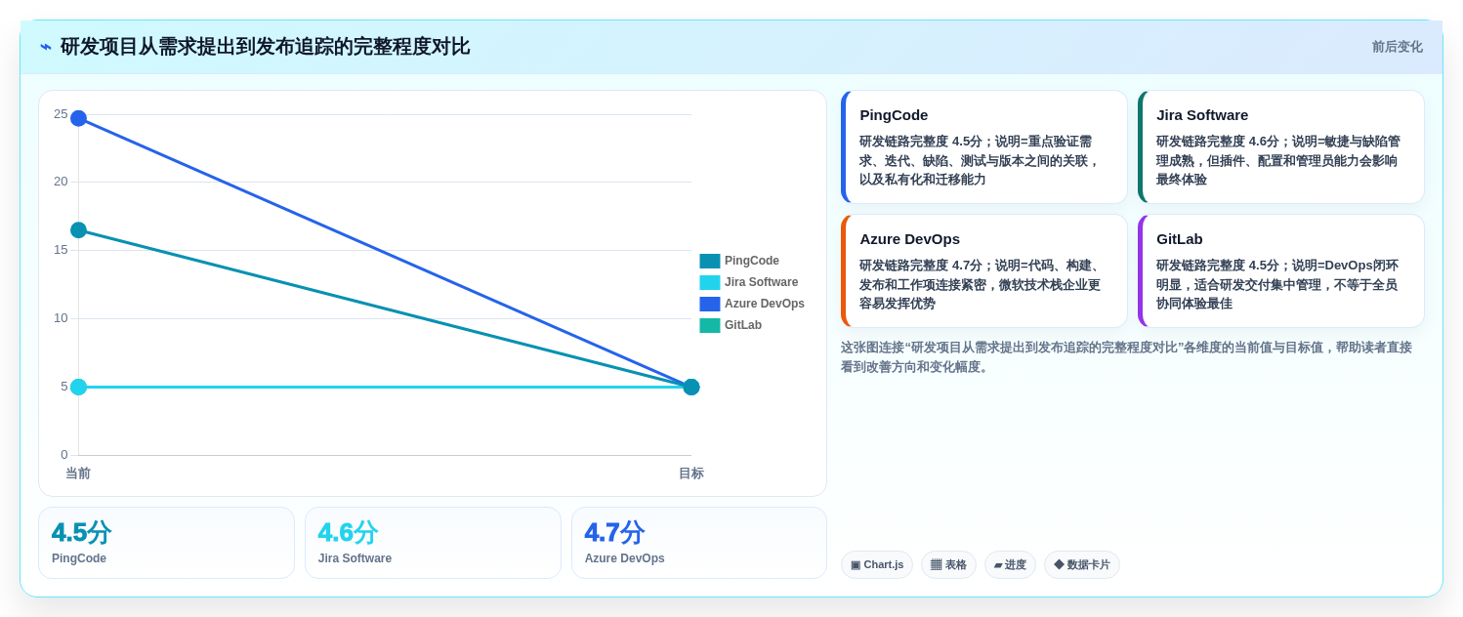Screen dimensions: 1463x617
Task: Click the pulse icon beside the title
Action: click(x=46, y=47)
